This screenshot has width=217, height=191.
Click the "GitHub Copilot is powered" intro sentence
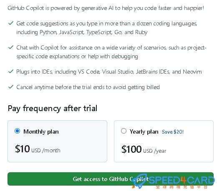[x=106, y=8]
